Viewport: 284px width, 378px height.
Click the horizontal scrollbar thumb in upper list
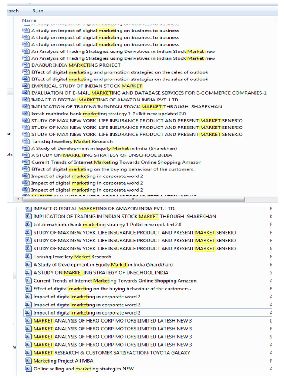point(133,199)
